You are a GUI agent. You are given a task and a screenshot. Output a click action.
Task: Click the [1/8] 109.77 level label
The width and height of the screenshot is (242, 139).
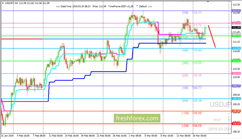[192, 88]
